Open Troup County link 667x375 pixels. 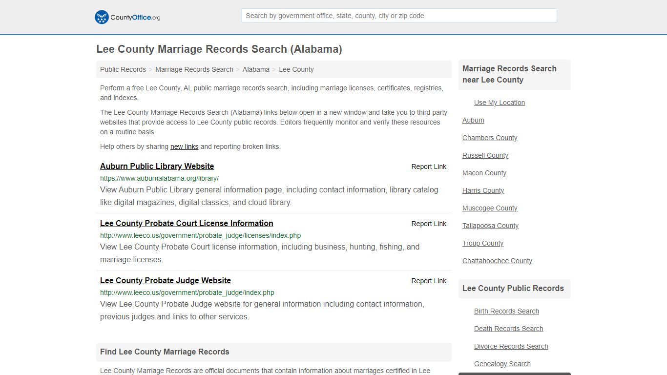pos(483,243)
